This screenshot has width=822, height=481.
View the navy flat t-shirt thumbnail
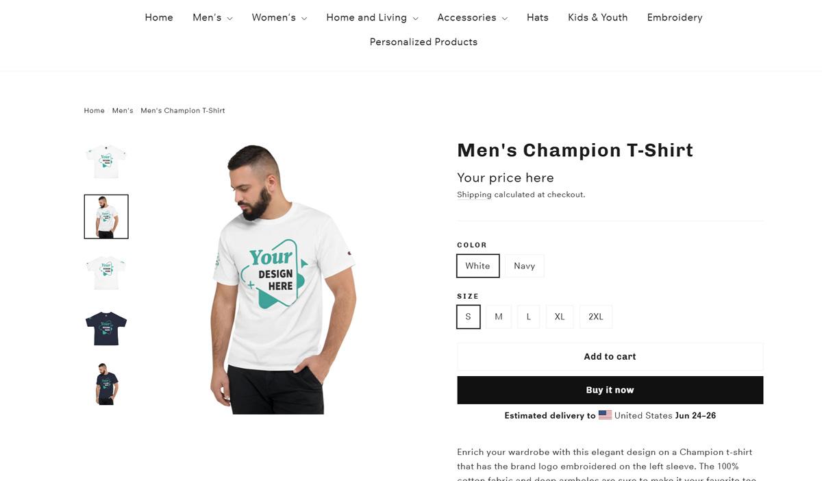coord(106,328)
